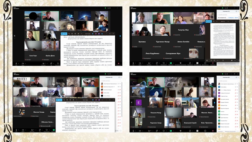Open chat icon in bottom-right Zoom toolbar
The height and width of the screenshot is (142, 252).
(x=157, y=131)
